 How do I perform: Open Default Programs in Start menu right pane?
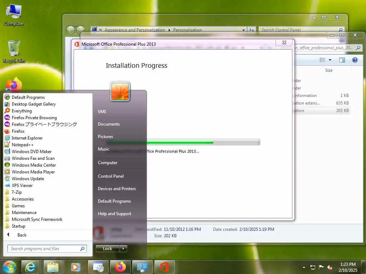click(x=114, y=201)
